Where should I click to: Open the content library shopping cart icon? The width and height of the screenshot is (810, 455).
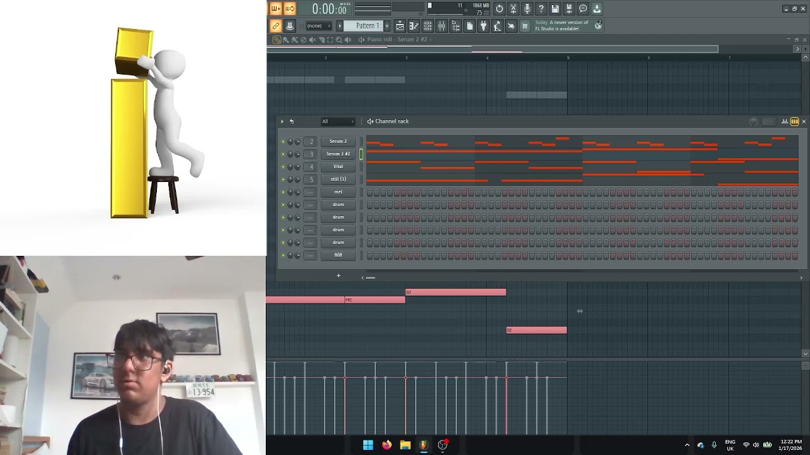pos(524,26)
